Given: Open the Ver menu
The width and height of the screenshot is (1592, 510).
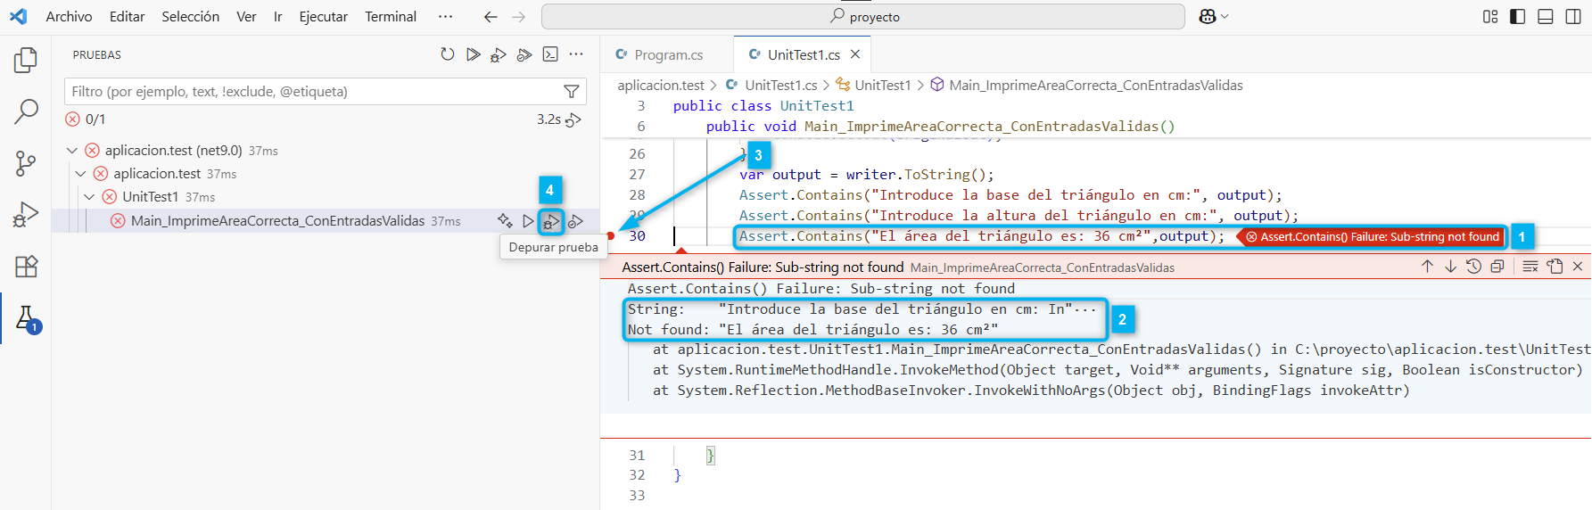Looking at the screenshot, I should (x=246, y=17).
